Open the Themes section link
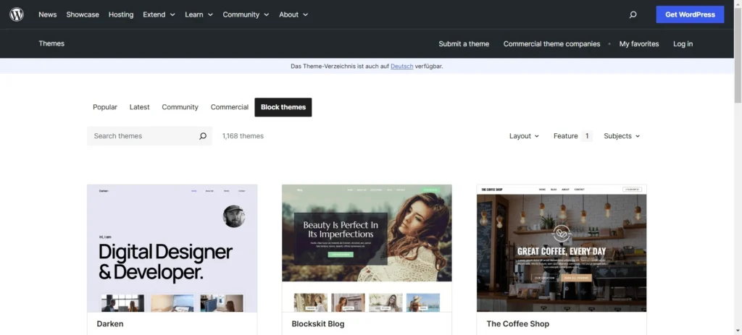Image resolution: width=742 pixels, height=335 pixels. [51, 43]
